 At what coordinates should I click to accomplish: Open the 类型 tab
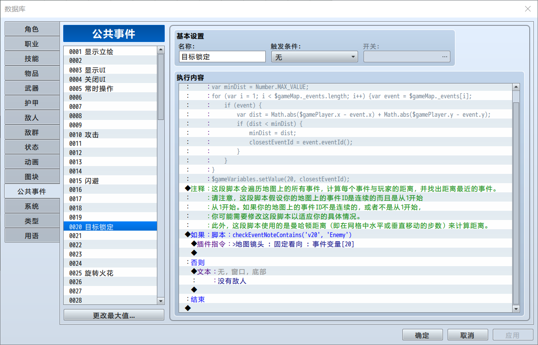[x=32, y=221]
